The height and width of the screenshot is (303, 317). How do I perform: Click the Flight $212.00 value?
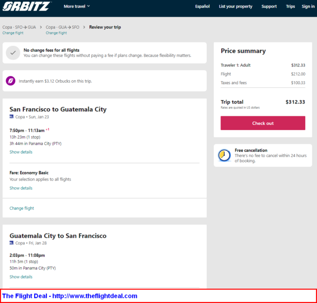pos(298,74)
